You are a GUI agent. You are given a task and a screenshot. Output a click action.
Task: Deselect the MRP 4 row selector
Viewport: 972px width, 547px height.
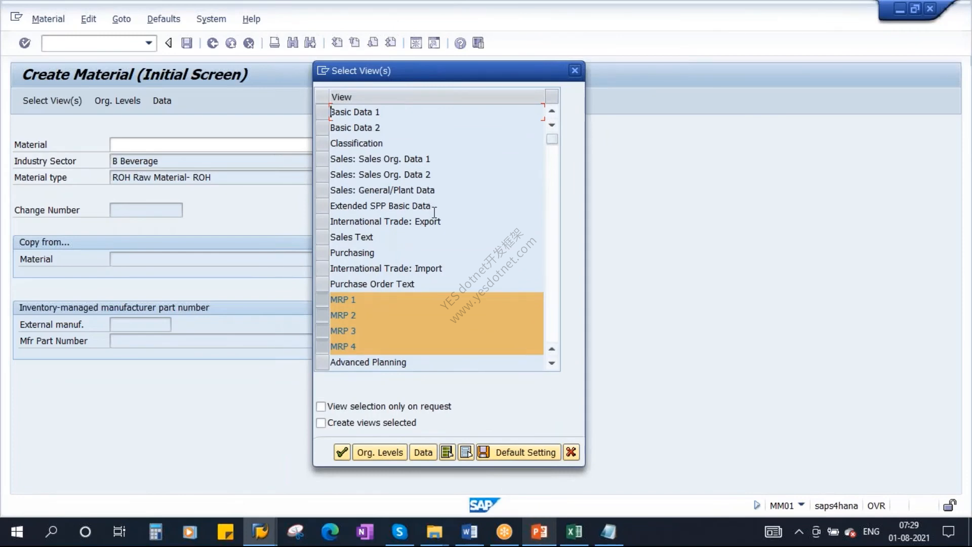[x=322, y=346]
